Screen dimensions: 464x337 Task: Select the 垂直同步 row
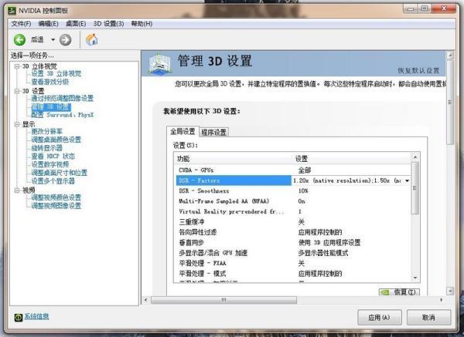(293, 243)
